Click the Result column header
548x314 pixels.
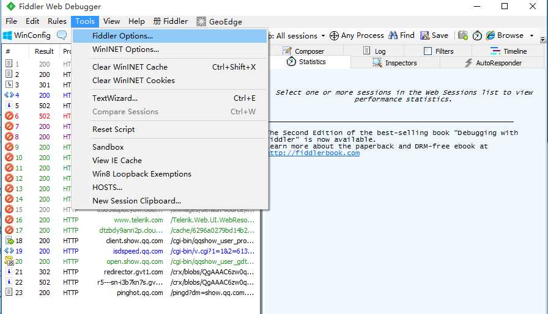pyautogui.click(x=44, y=51)
